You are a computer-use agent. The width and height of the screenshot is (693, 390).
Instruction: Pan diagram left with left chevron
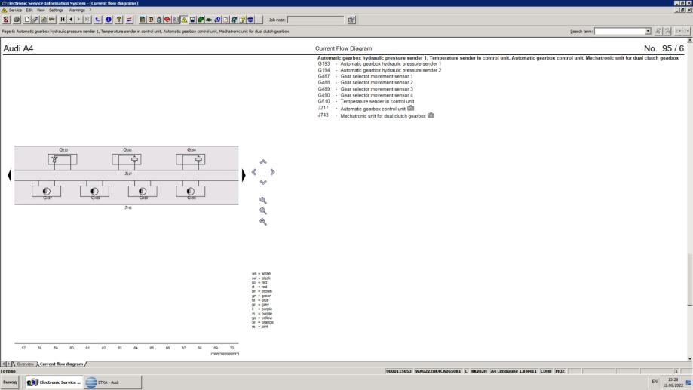254,172
